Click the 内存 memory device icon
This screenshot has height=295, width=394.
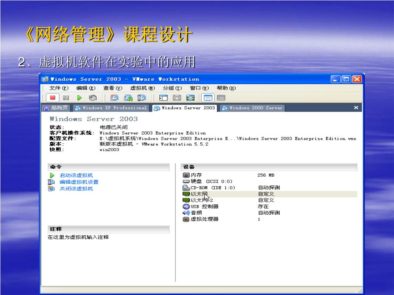[x=186, y=175]
